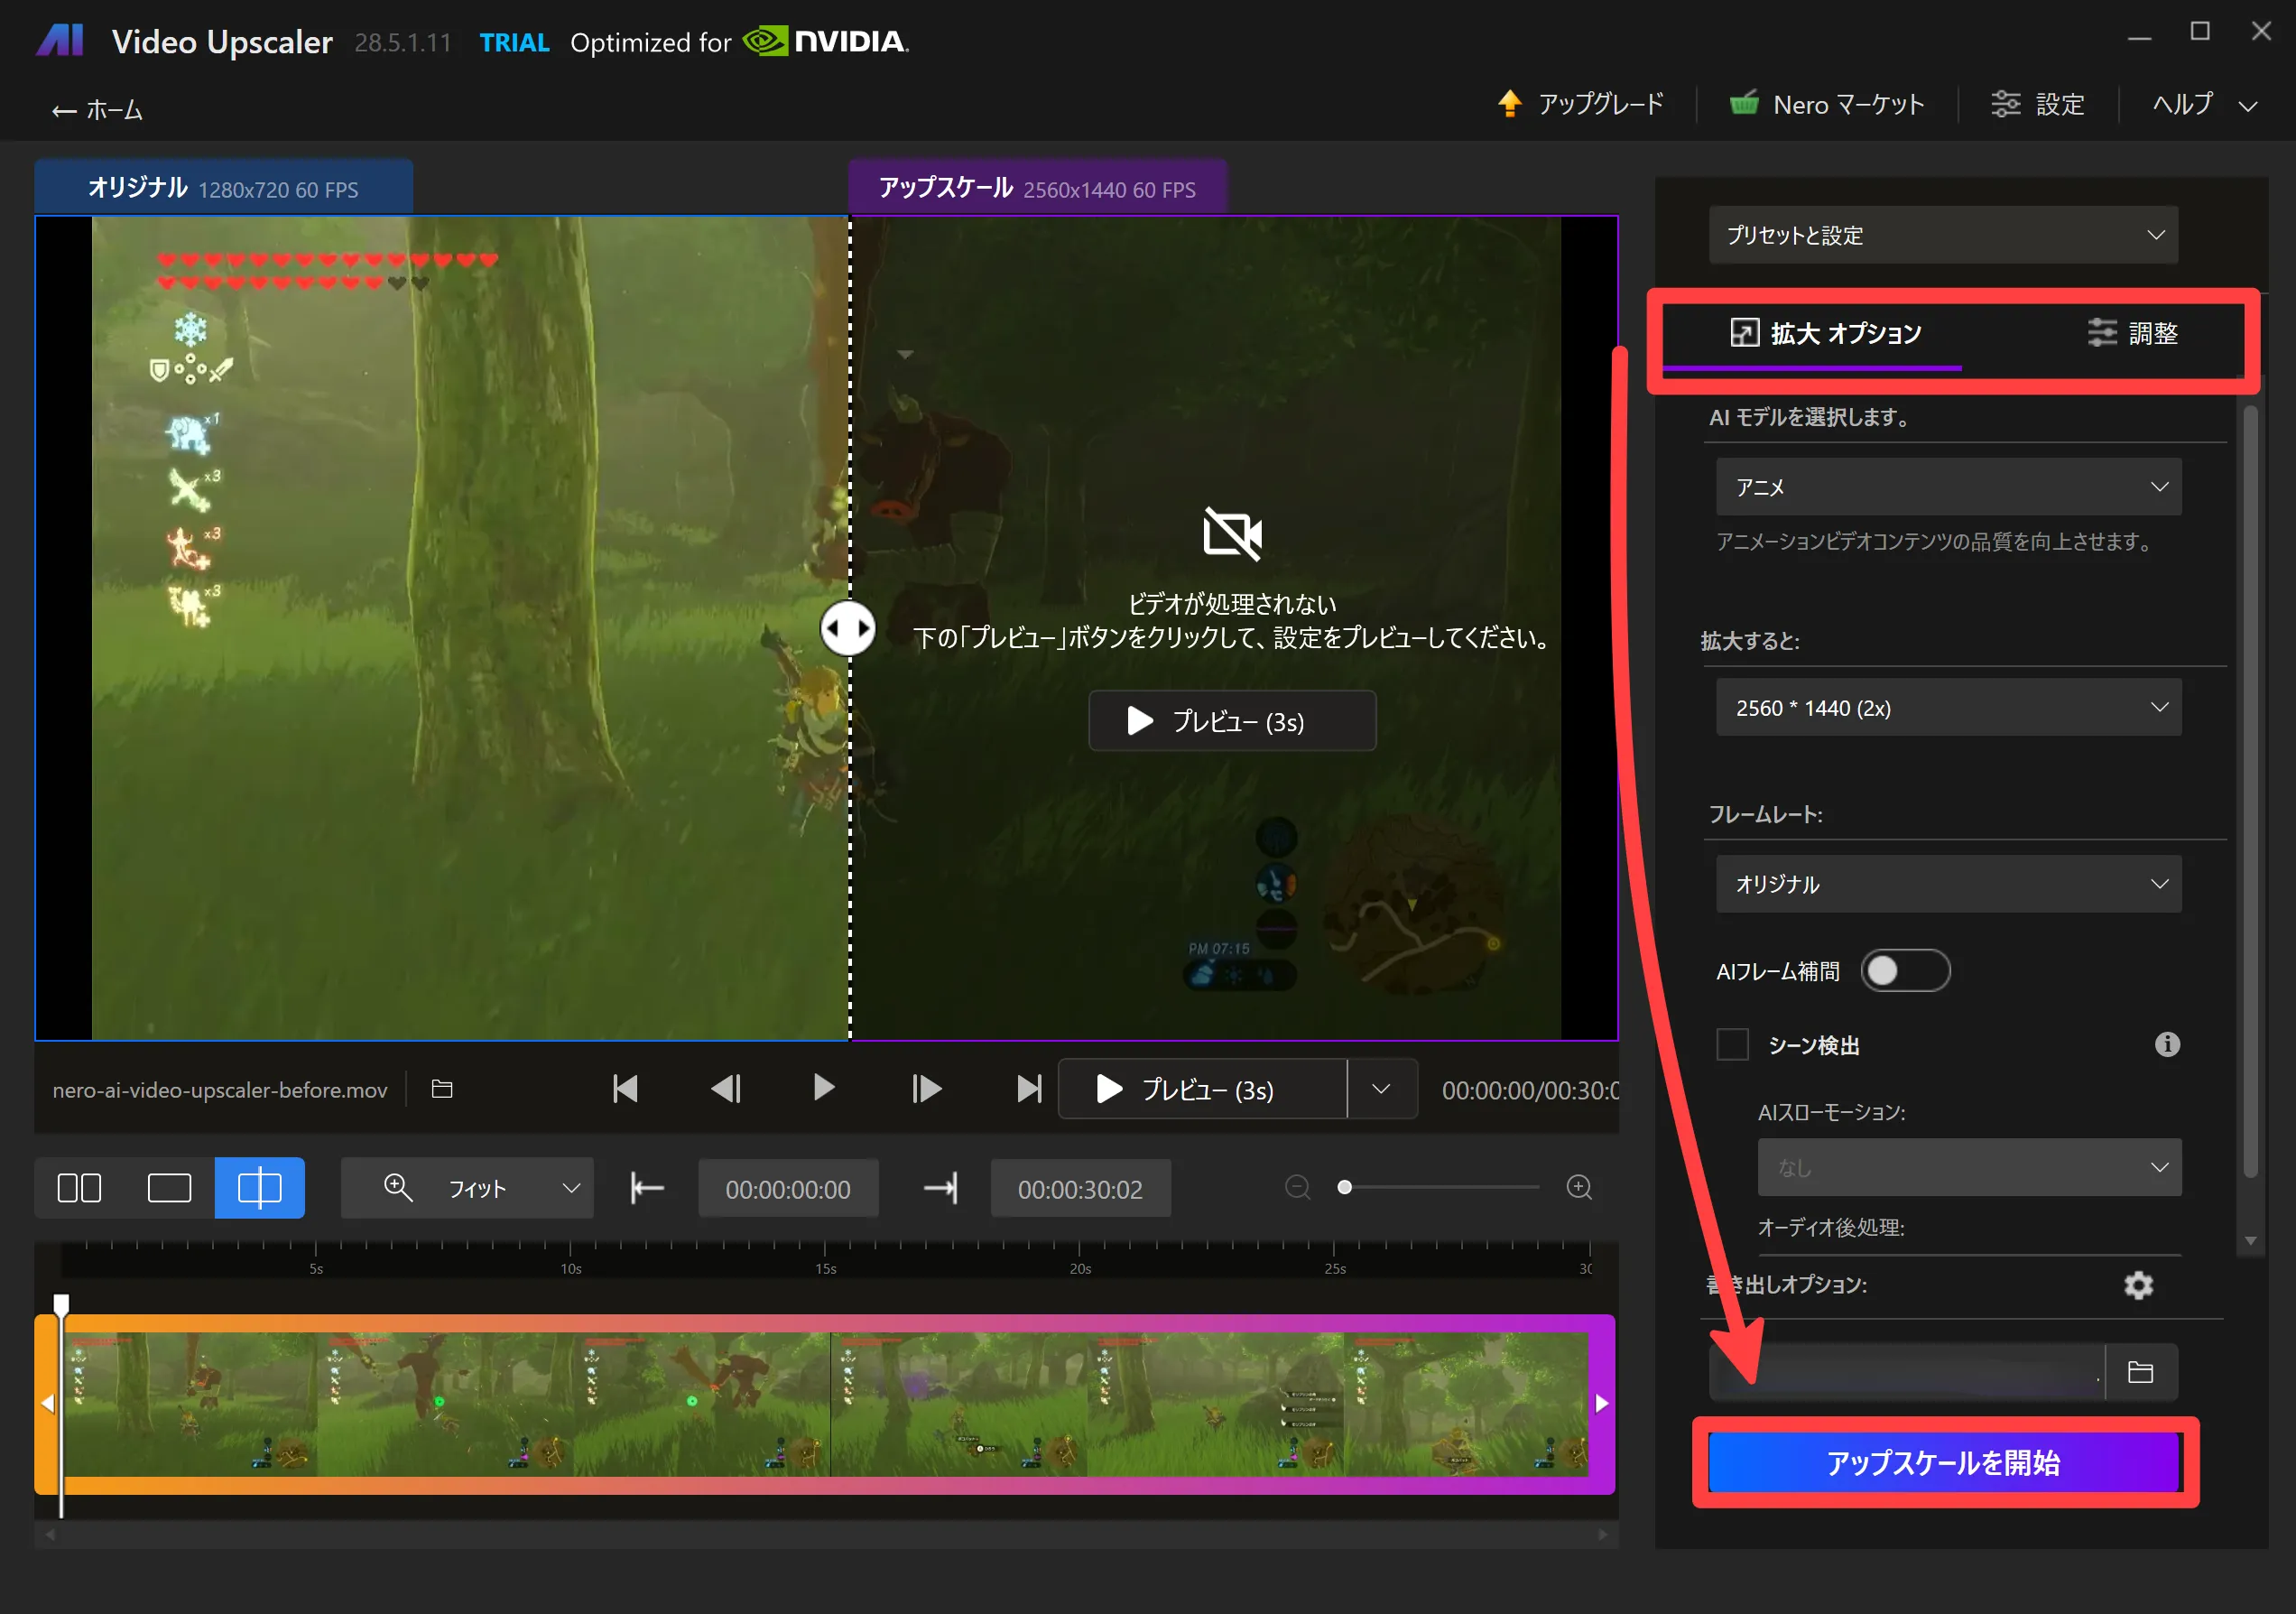
Task: Click the timeline zoom-in magnifier icon
Action: pyautogui.click(x=1579, y=1187)
